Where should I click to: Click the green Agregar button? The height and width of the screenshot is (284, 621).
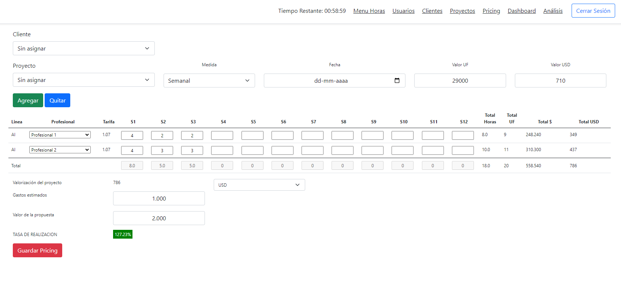[28, 100]
